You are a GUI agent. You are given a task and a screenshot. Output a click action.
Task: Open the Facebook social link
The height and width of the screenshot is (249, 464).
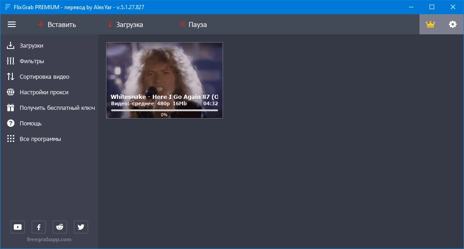point(39,227)
